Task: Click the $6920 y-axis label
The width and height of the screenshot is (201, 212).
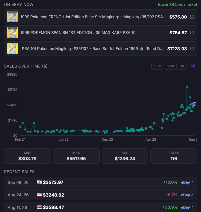Action: click(x=12, y=74)
